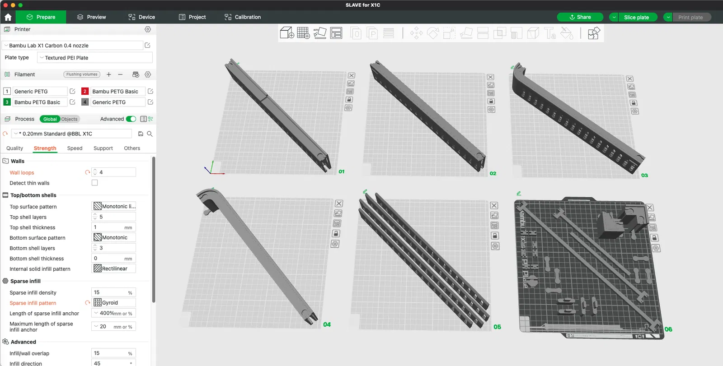This screenshot has width=723, height=366.
Task: Open the Plate type dropdown
Action: pos(95,58)
